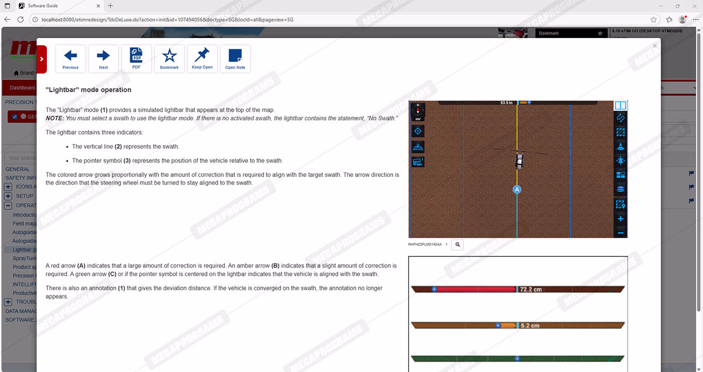Open the Dashboard tab
This screenshot has width=703, height=372.
tap(22, 87)
